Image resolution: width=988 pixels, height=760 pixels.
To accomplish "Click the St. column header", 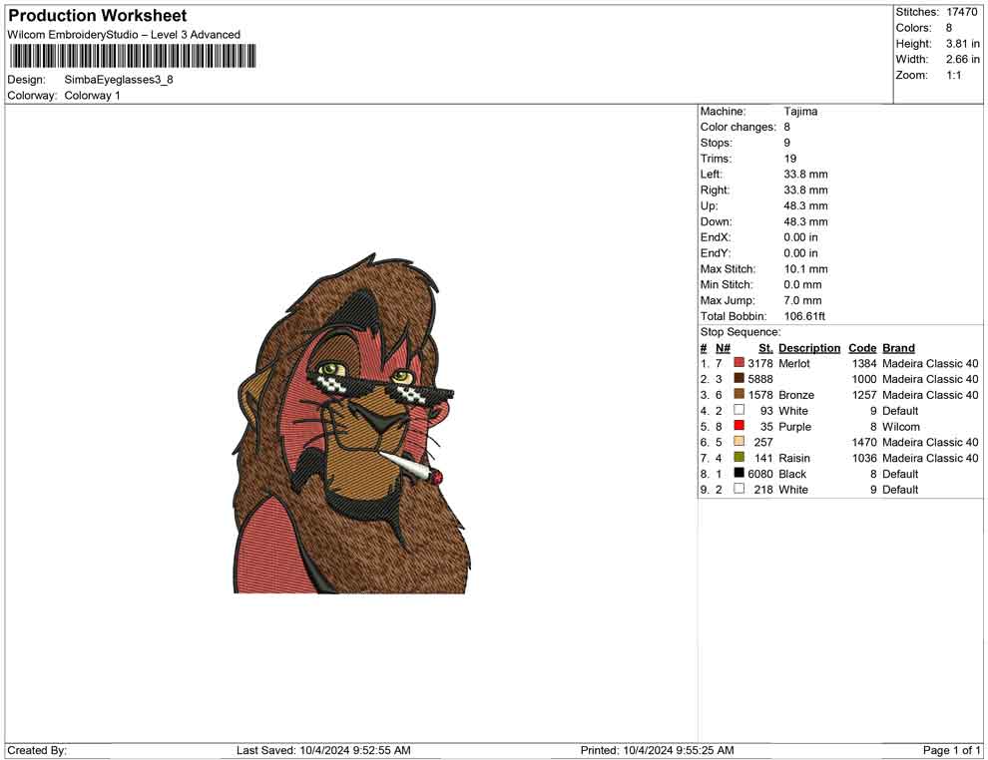I will [x=765, y=348].
